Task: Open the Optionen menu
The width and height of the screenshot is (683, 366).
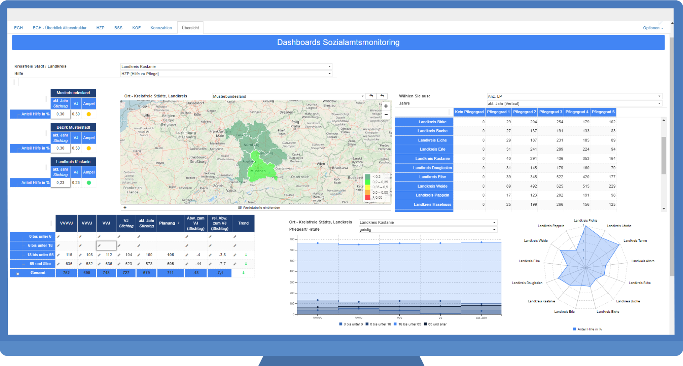Action: pyautogui.click(x=653, y=28)
